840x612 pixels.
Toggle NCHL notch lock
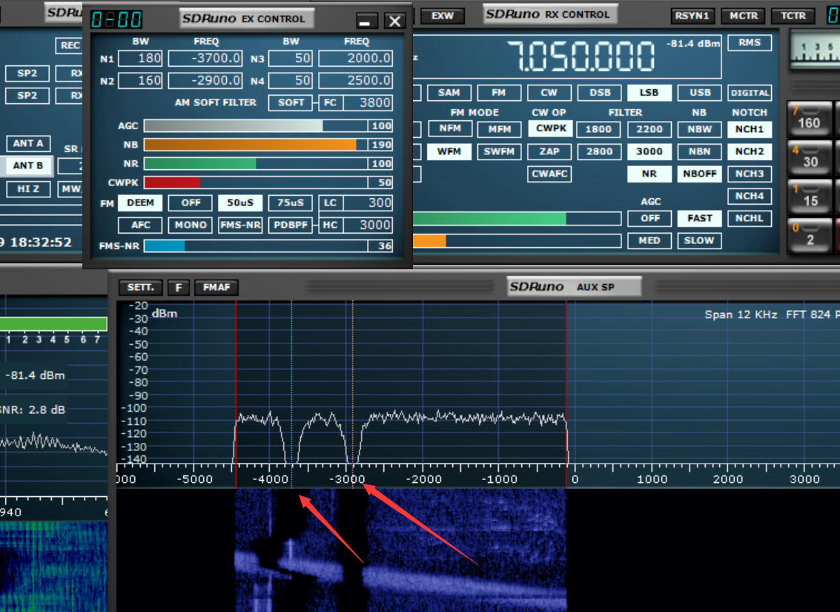click(750, 218)
